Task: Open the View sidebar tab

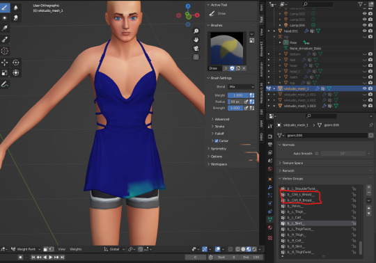Action: click(262, 32)
